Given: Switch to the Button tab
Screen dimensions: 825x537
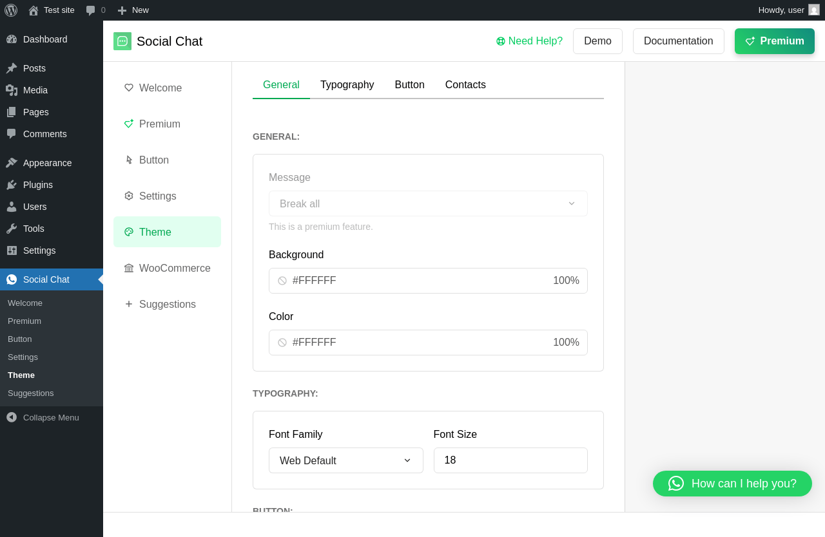Looking at the screenshot, I should 410,85.
